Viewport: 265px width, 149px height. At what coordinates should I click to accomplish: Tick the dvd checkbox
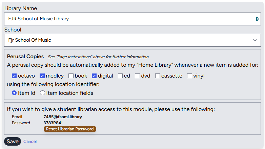click(x=137, y=76)
